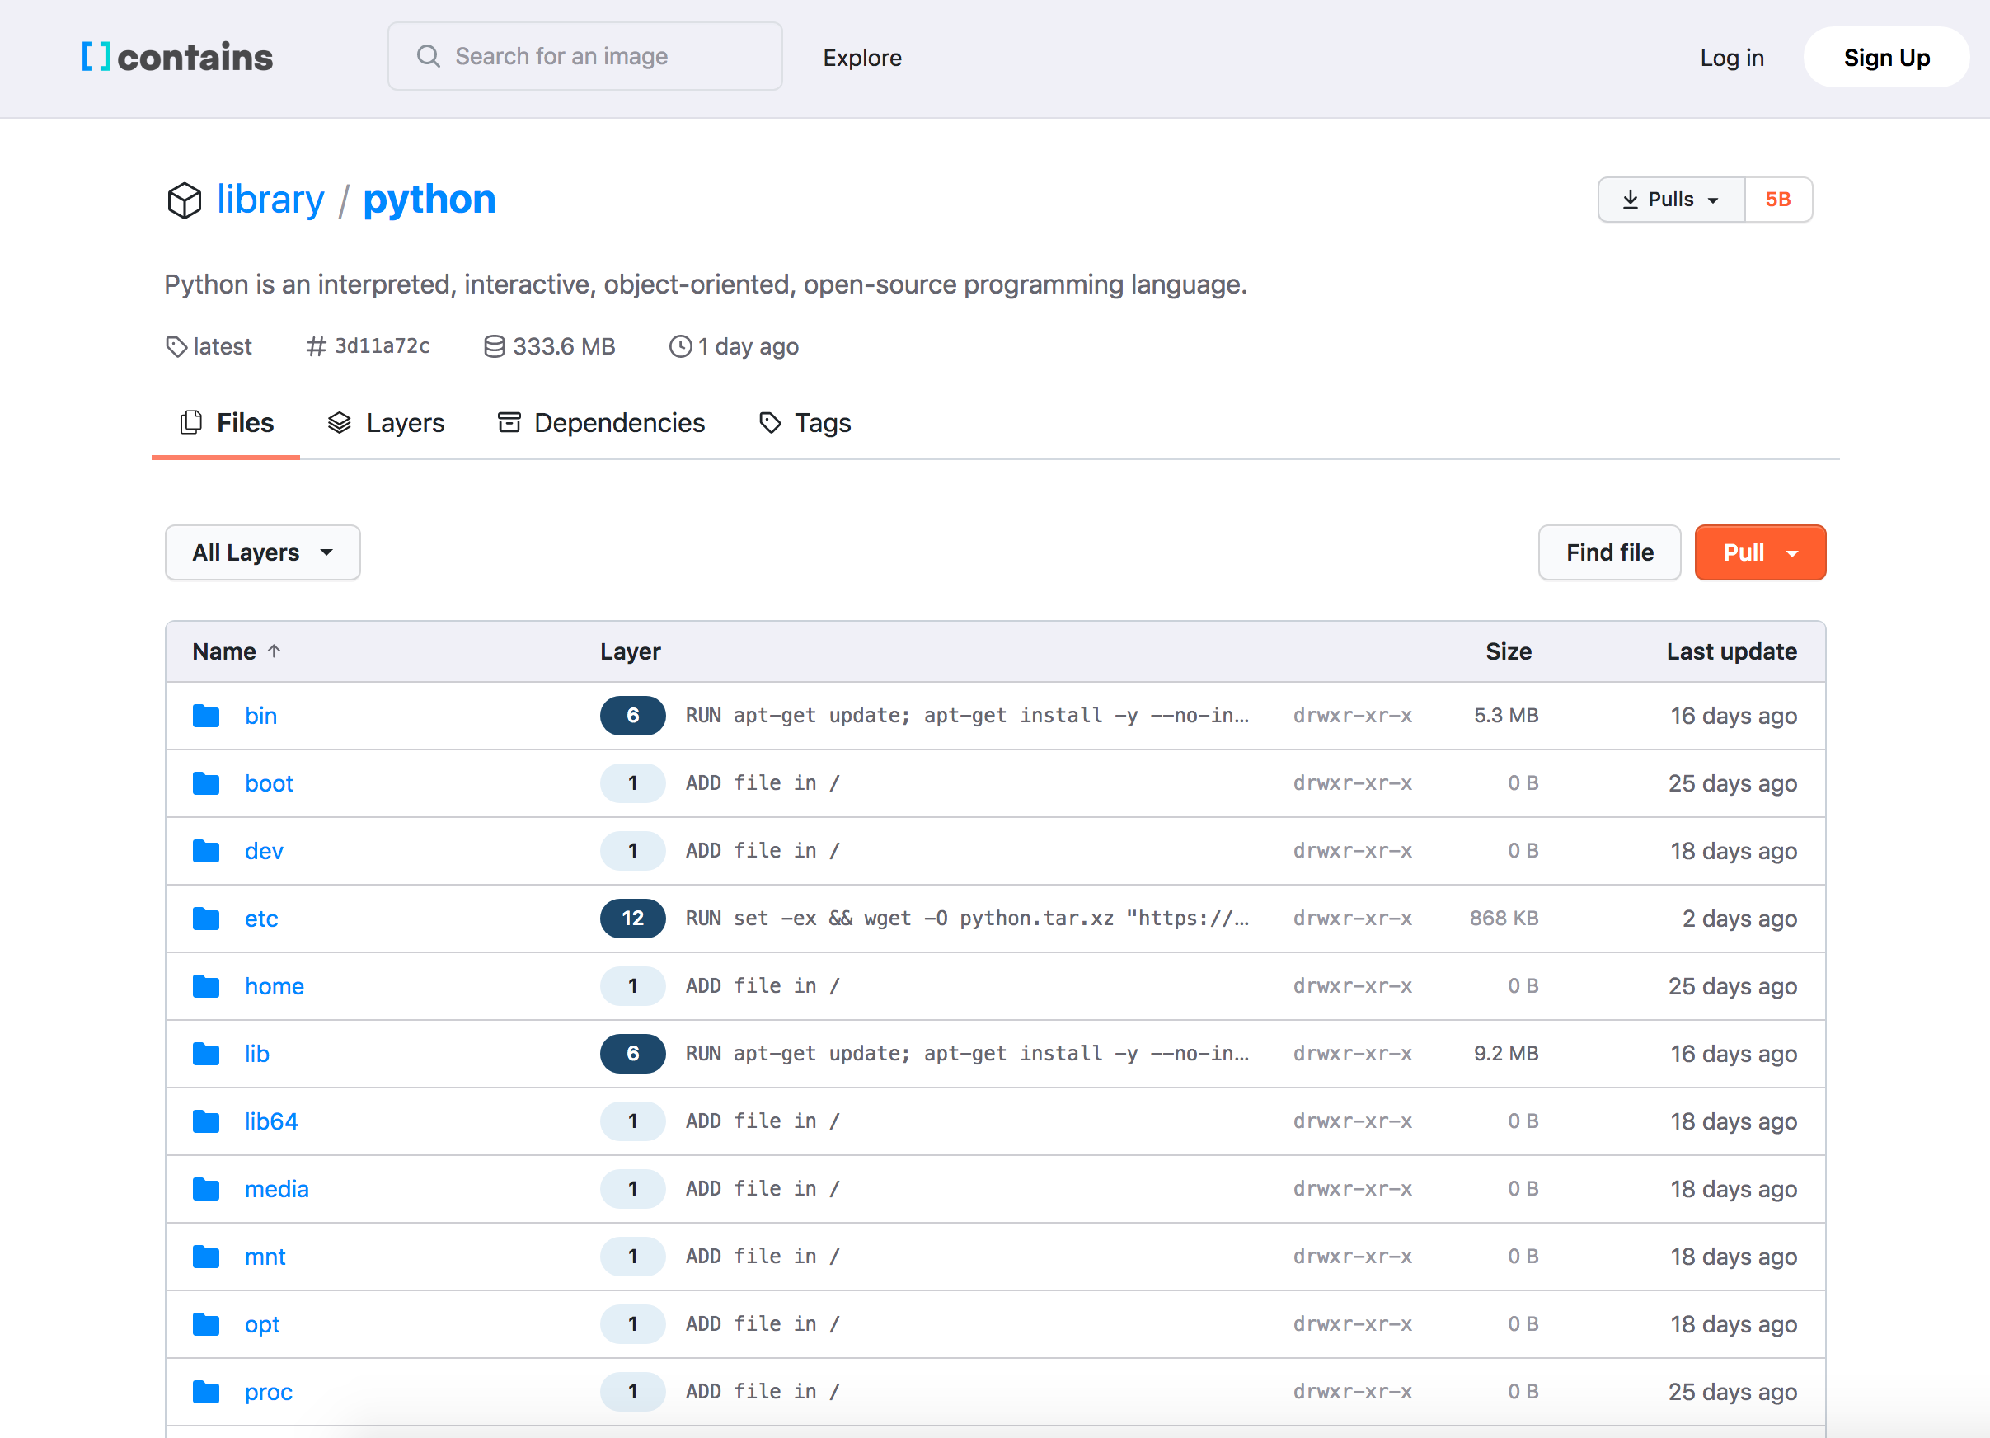Image resolution: width=1990 pixels, height=1438 pixels.
Task: Switch to the Tags tab
Action: [805, 423]
